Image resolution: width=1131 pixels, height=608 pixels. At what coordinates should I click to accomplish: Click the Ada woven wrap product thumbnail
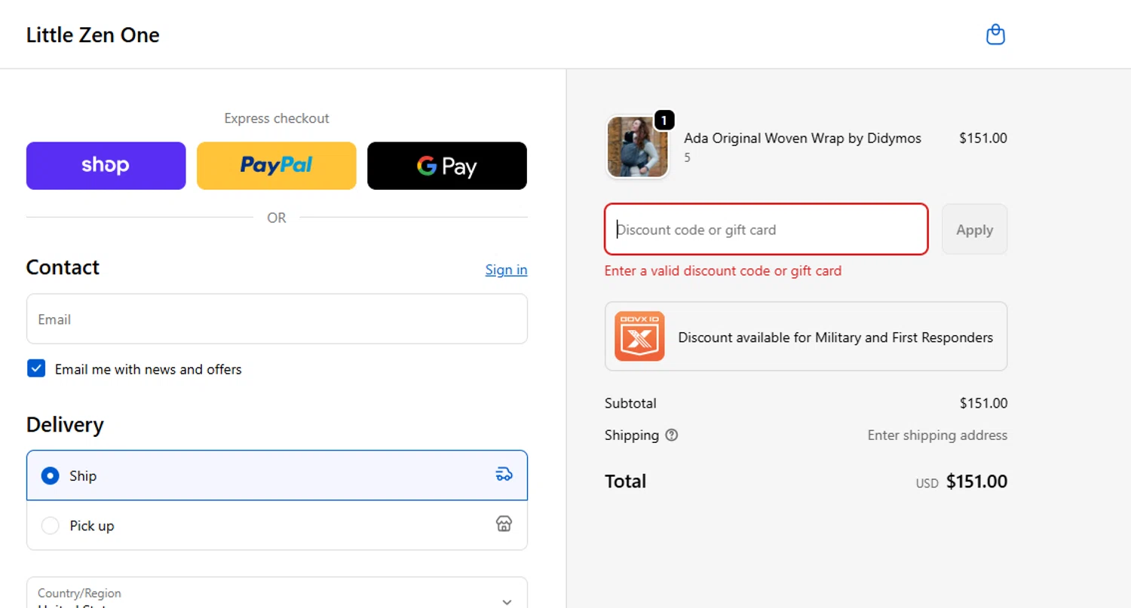[637, 147]
